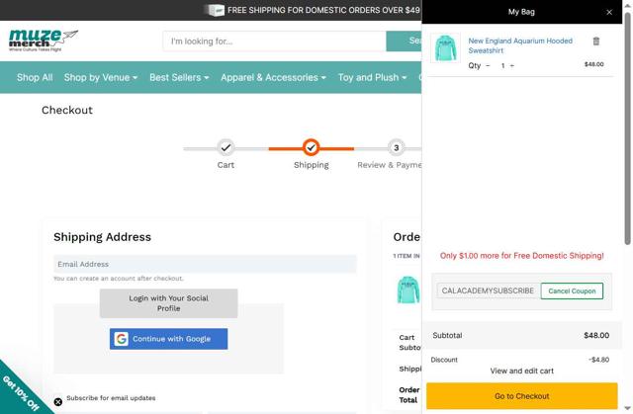Viewport: 633px width, 414px height.
Task: Click Subscribe for email updates label
Action: pos(111,398)
